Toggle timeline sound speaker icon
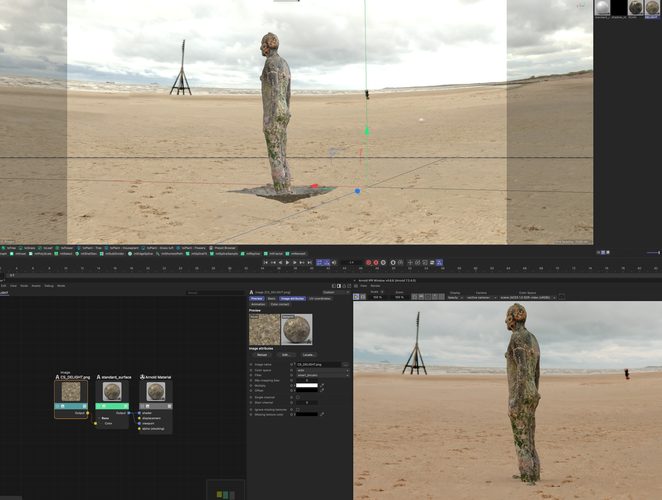This screenshot has width=662, height=500. tap(334, 263)
